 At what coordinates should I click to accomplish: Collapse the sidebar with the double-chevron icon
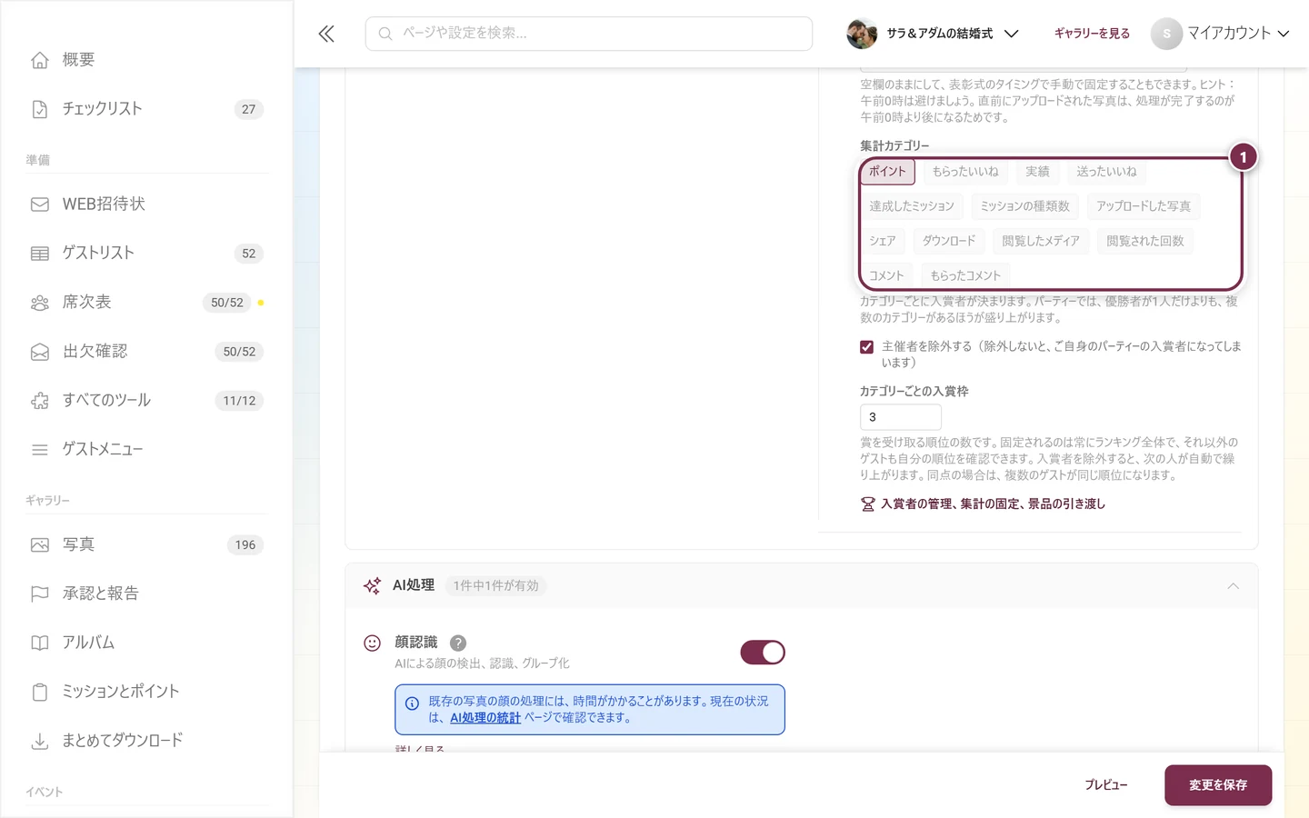tap(326, 34)
